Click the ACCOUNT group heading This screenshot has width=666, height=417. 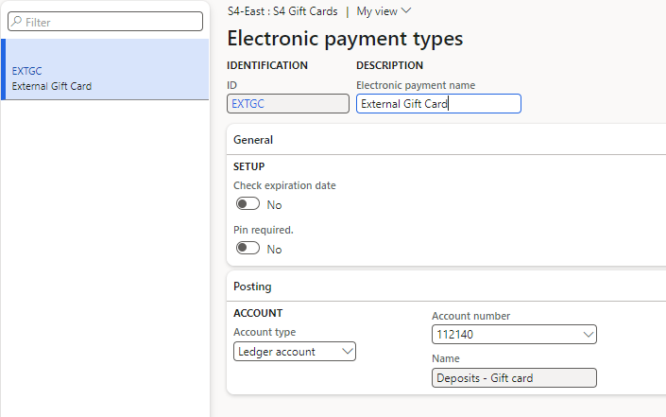point(258,313)
